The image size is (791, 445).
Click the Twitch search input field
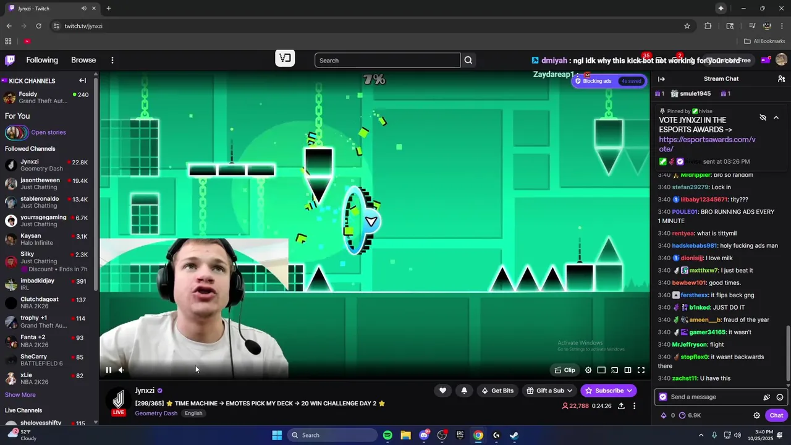coord(387,60)
